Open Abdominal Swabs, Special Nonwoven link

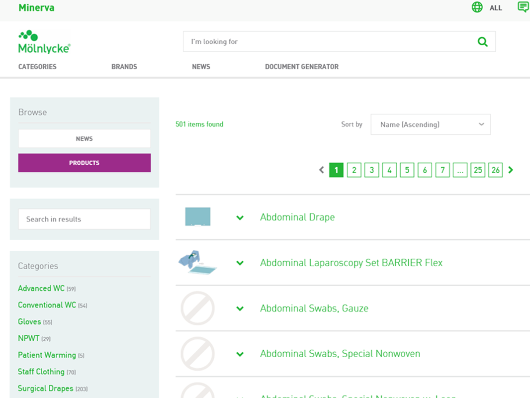click(x=340, y=354)
